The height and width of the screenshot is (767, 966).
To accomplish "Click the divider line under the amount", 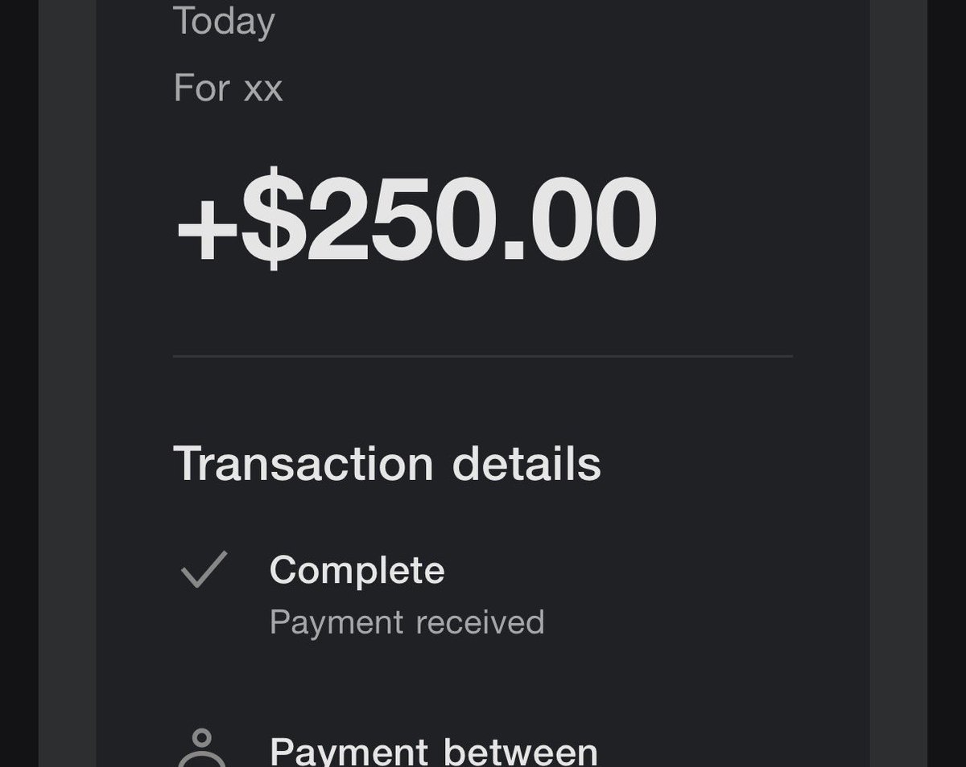I will (x=483, y=355).
